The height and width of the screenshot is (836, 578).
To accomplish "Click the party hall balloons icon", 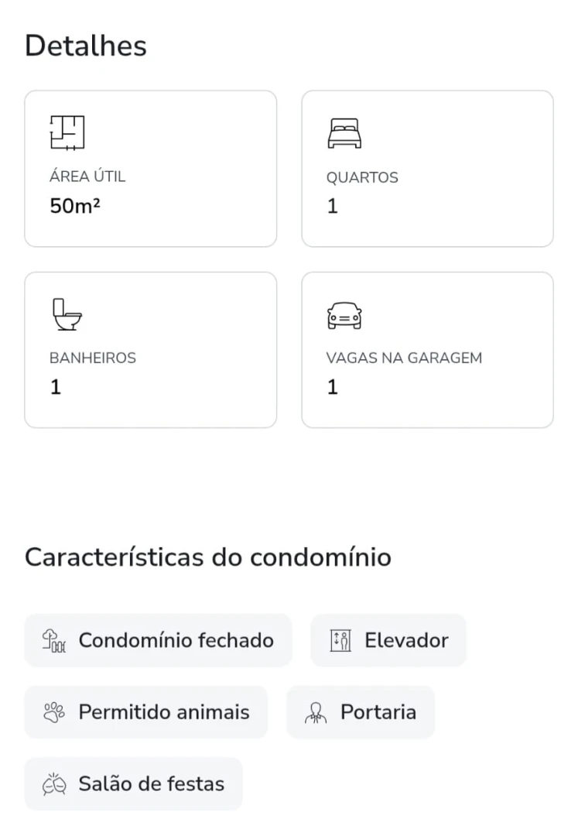I will coord(54,783).
